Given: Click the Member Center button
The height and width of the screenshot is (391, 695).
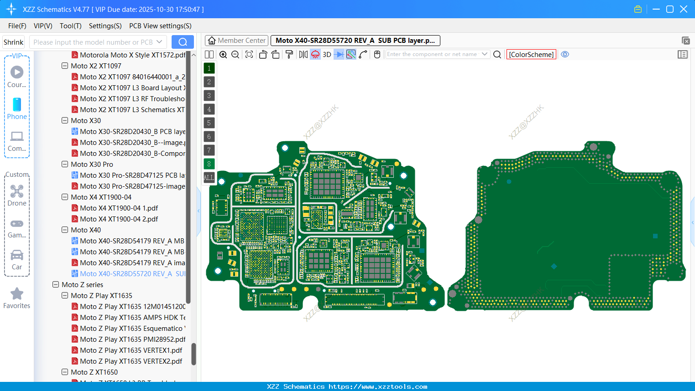Looking at the screenshot, I should pos(236,40).
